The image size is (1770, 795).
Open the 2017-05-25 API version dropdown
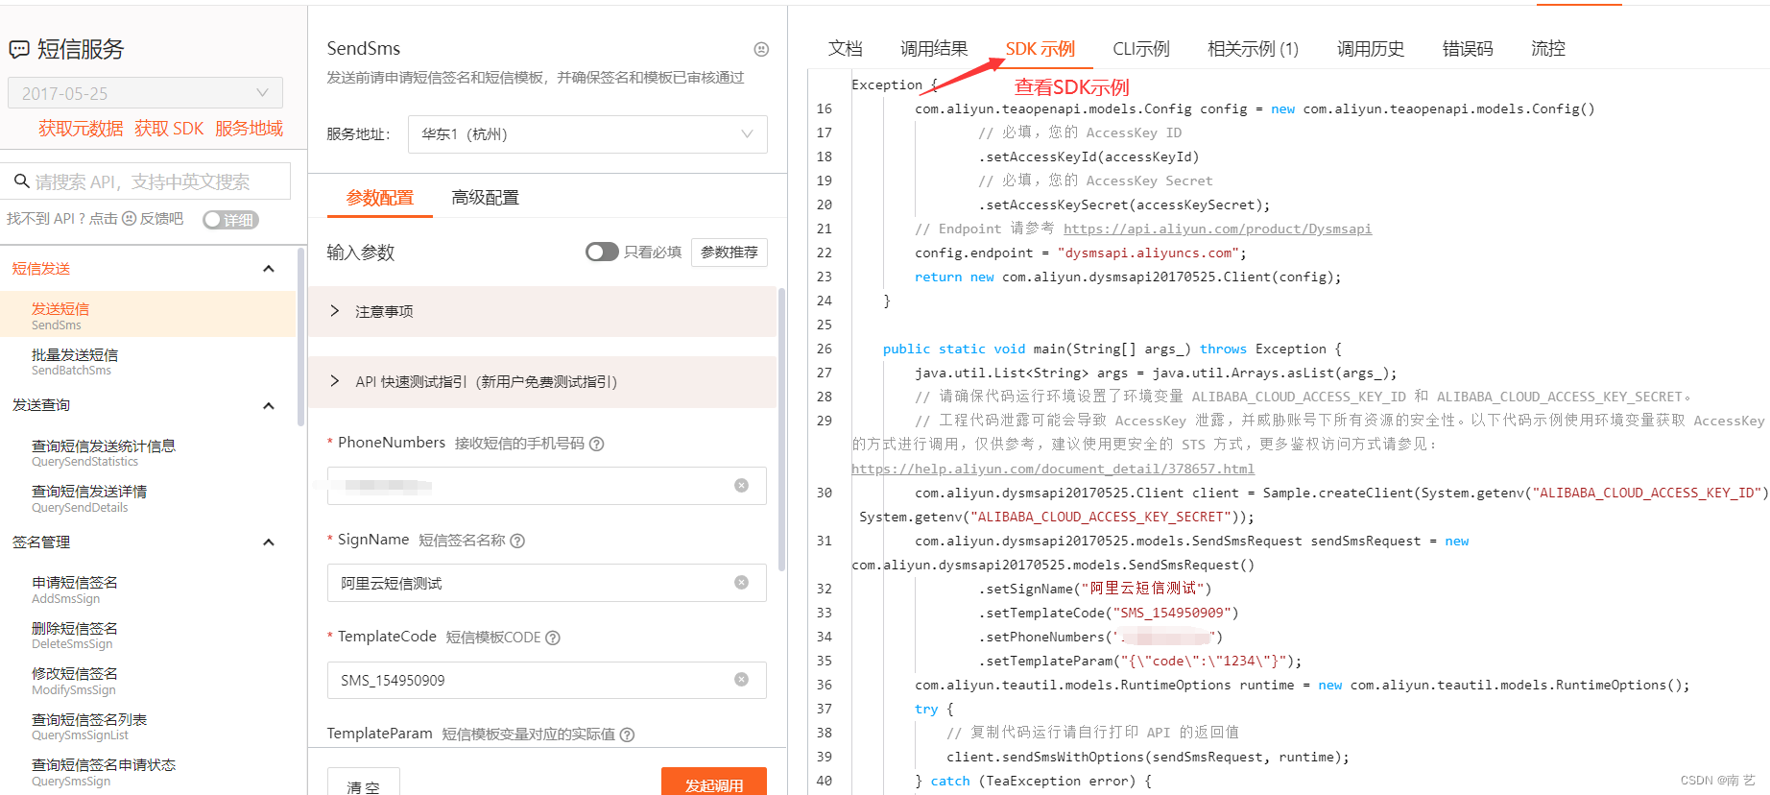tap(145, 93)
